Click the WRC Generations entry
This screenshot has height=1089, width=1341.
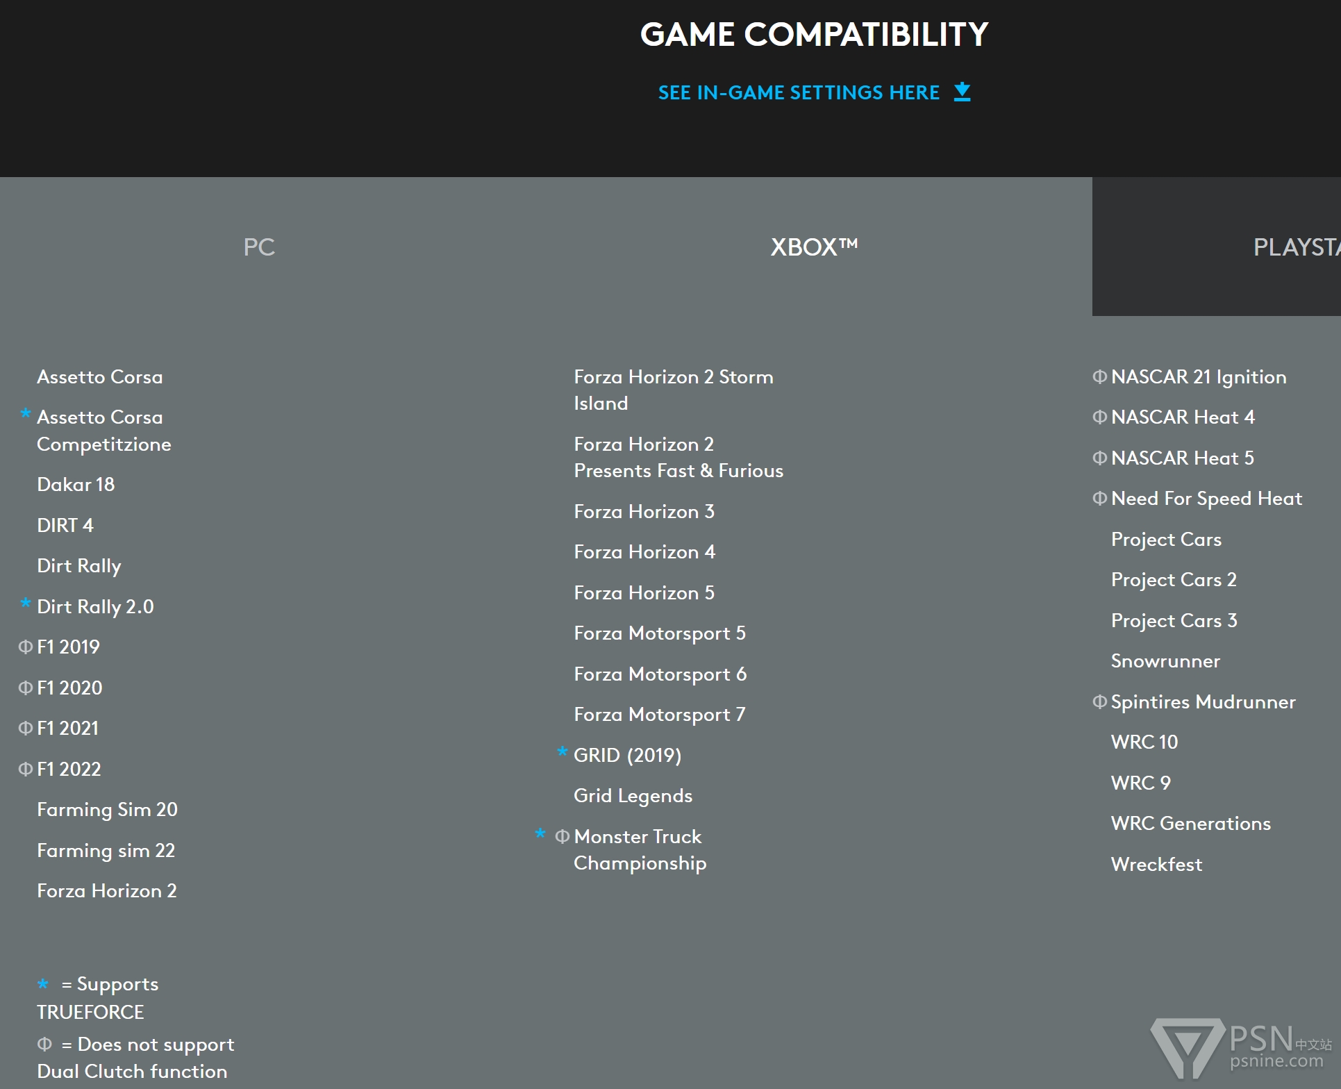1191,824
